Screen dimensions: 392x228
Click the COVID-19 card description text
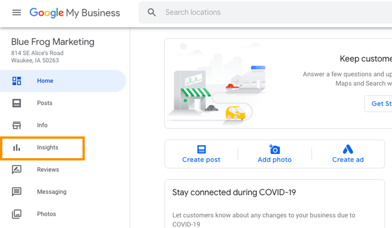click(264, 220)
